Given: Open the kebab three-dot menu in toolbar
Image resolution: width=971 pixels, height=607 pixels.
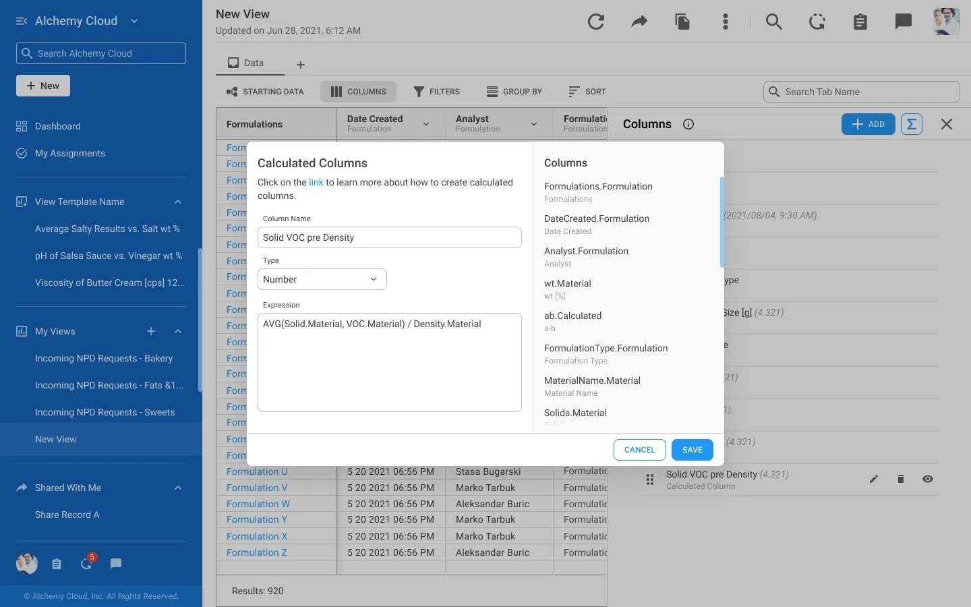Looking at the screenshot, I should [x=726, y=22].
